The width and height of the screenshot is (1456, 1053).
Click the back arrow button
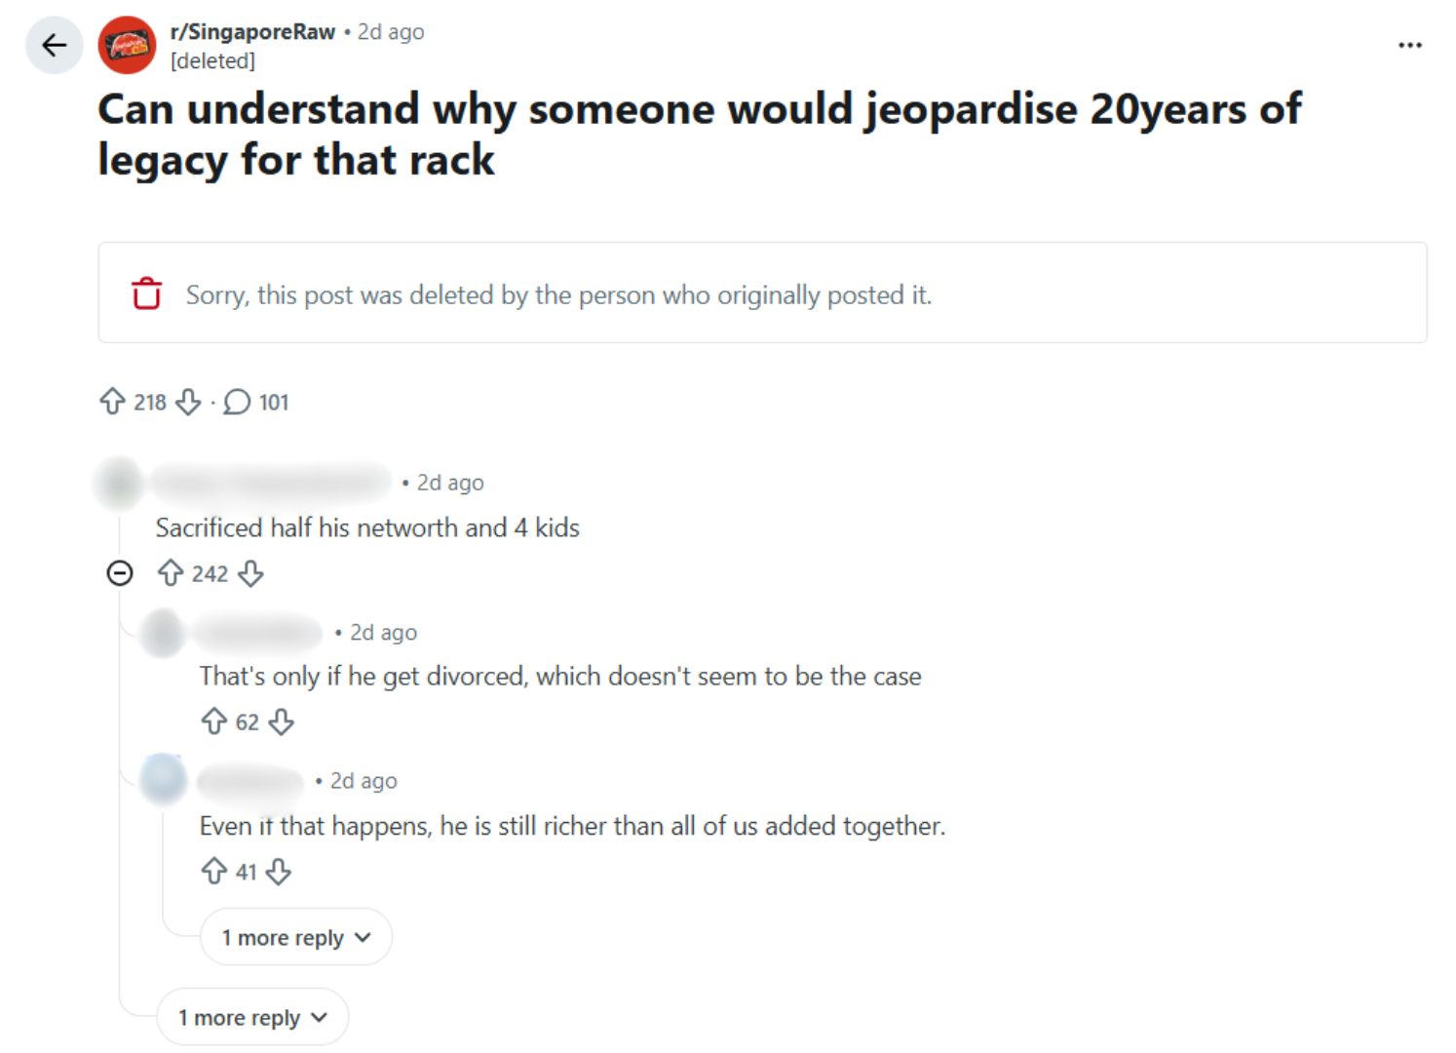(55, 45)
